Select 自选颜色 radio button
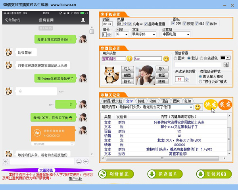 tap(202, 58)
